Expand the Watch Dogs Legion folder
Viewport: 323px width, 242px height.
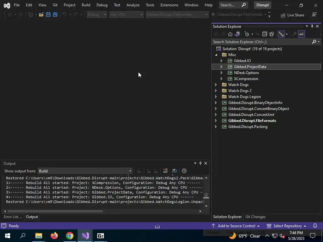(216, 96)
